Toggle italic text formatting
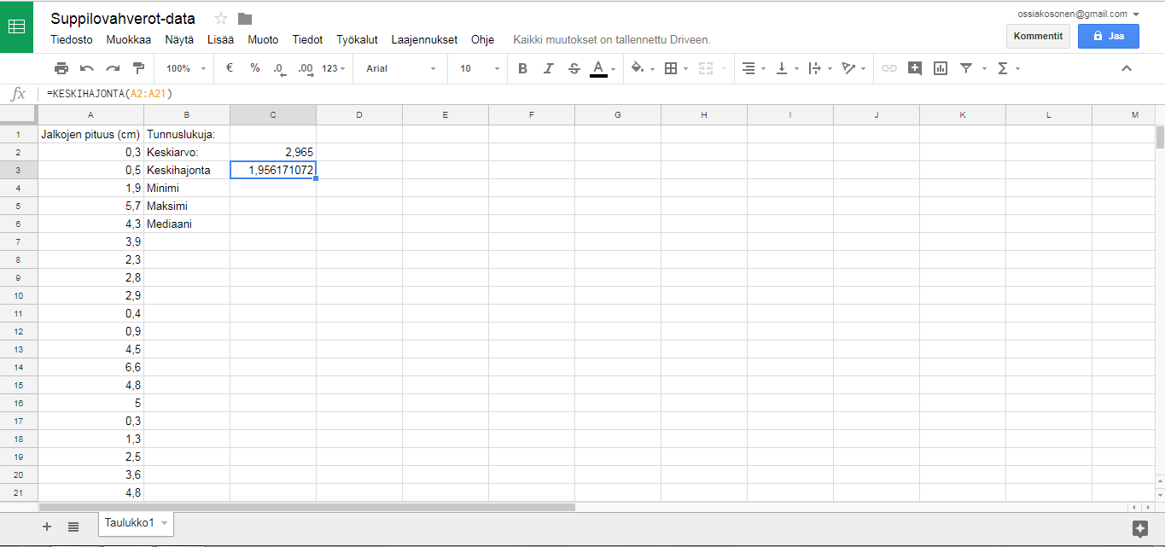This screenshot has width=1165, height=547. tap(549, 68)
